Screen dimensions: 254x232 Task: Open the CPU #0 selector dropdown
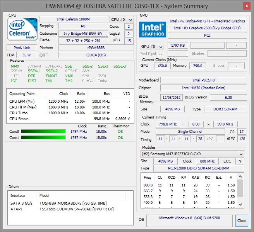[x=122, y=20]
